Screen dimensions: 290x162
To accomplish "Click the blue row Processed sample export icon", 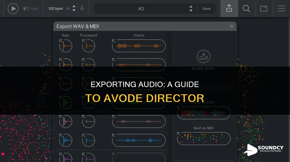I will (x=88, y=140).
